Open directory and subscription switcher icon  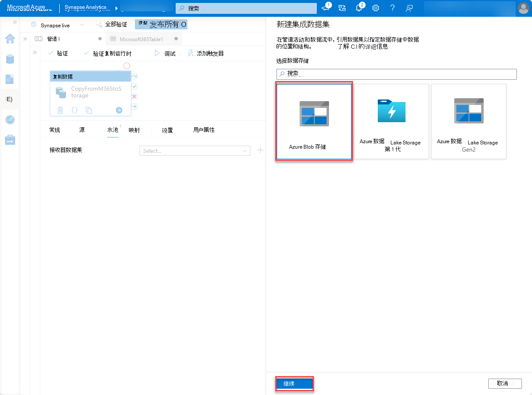342,8
